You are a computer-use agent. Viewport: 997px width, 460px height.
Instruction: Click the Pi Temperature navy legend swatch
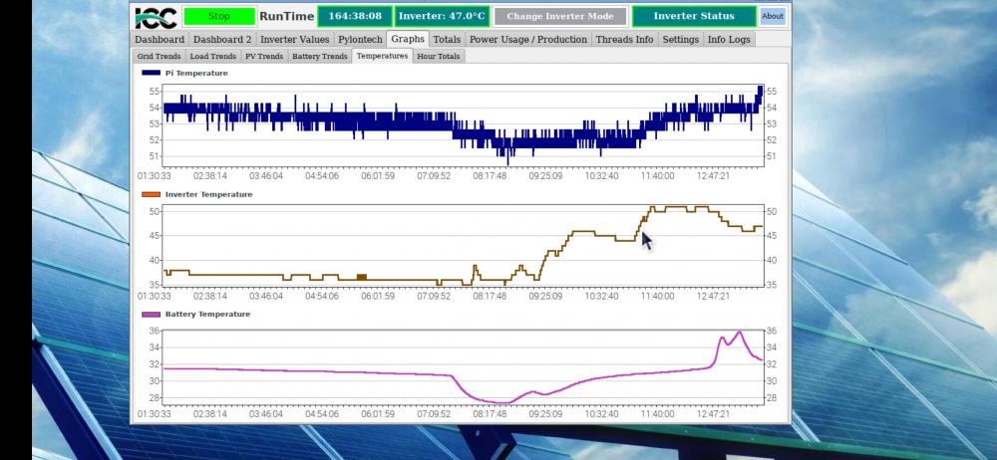(151, 73)
